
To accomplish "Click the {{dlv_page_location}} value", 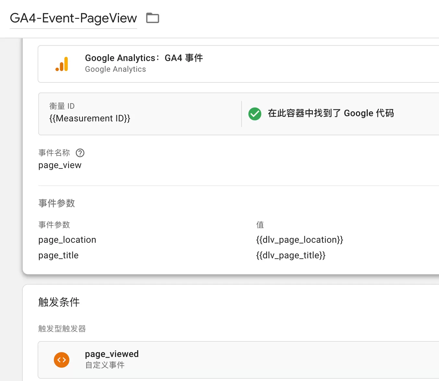I will (x=300, y=240).
